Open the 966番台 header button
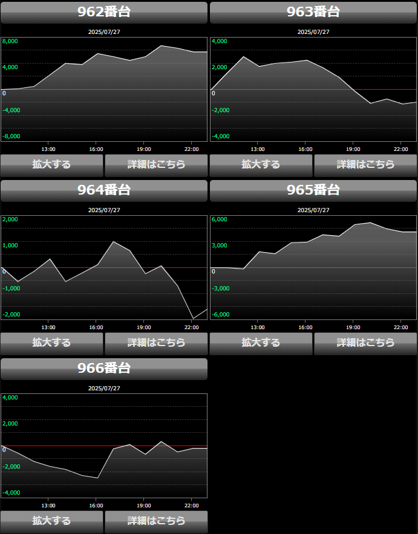 click(104, 369)
